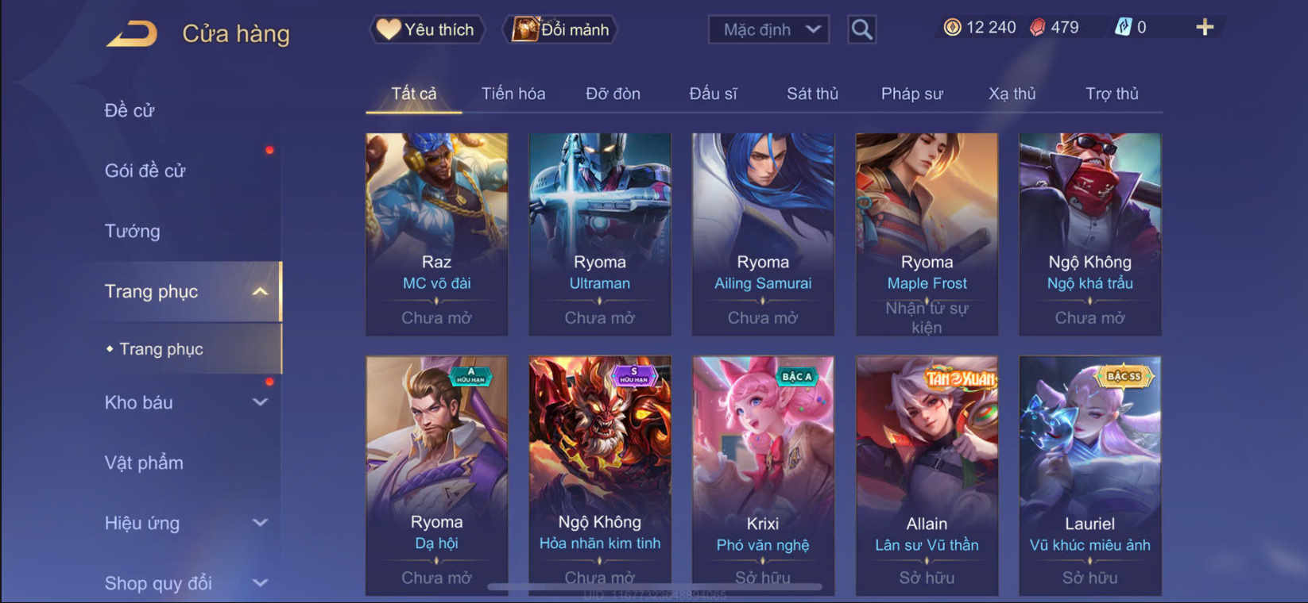This screenshot has height=603, width=1308.
Task: Open Tướng in the sidebar
Action: point(133,231)
